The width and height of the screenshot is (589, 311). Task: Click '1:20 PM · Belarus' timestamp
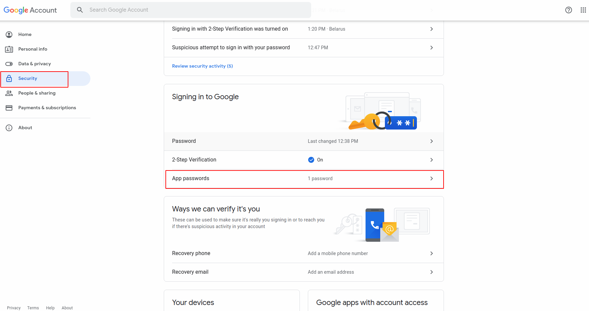(327, 29)
